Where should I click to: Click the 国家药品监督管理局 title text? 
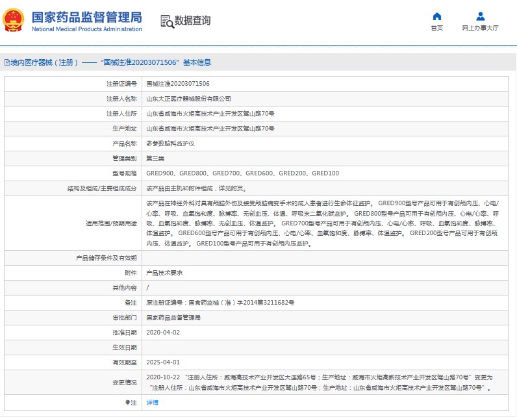pos(87,17)
